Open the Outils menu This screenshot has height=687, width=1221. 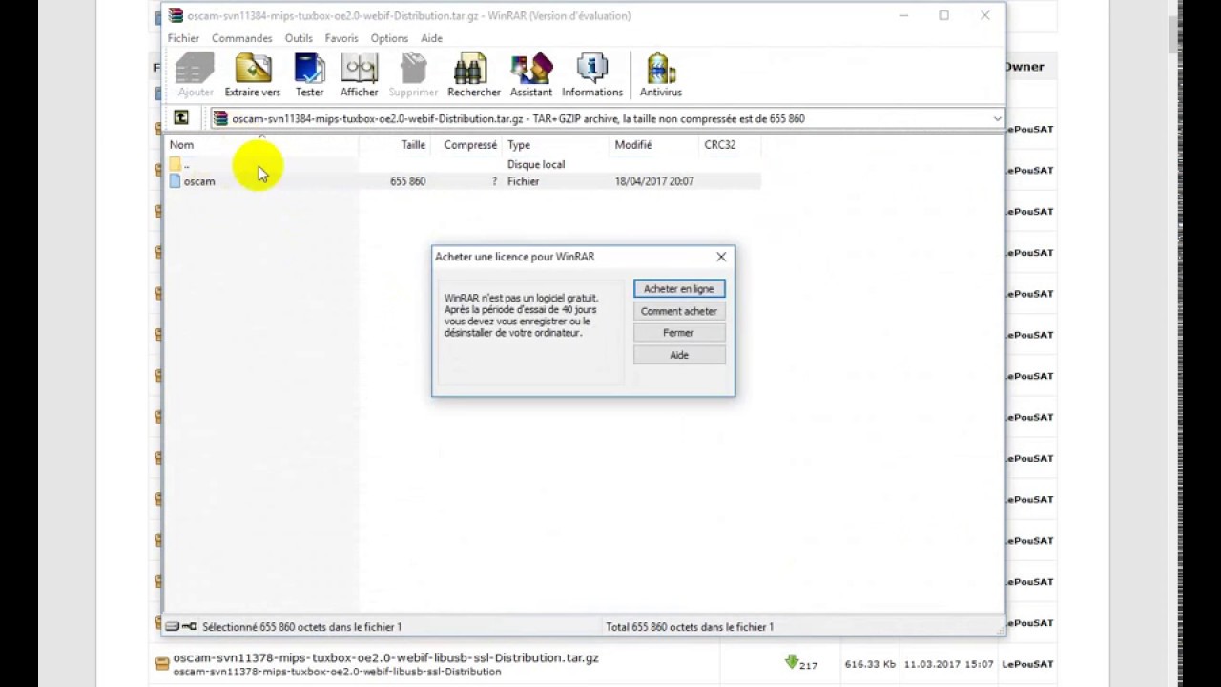299,38
